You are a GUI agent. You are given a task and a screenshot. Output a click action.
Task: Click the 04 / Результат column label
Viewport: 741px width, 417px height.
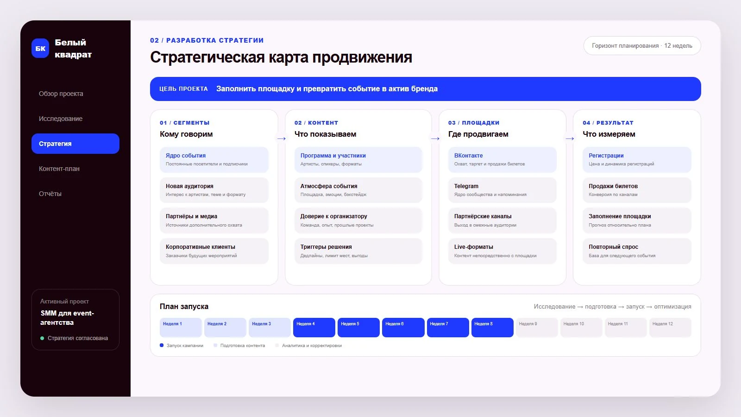[608, 123]
